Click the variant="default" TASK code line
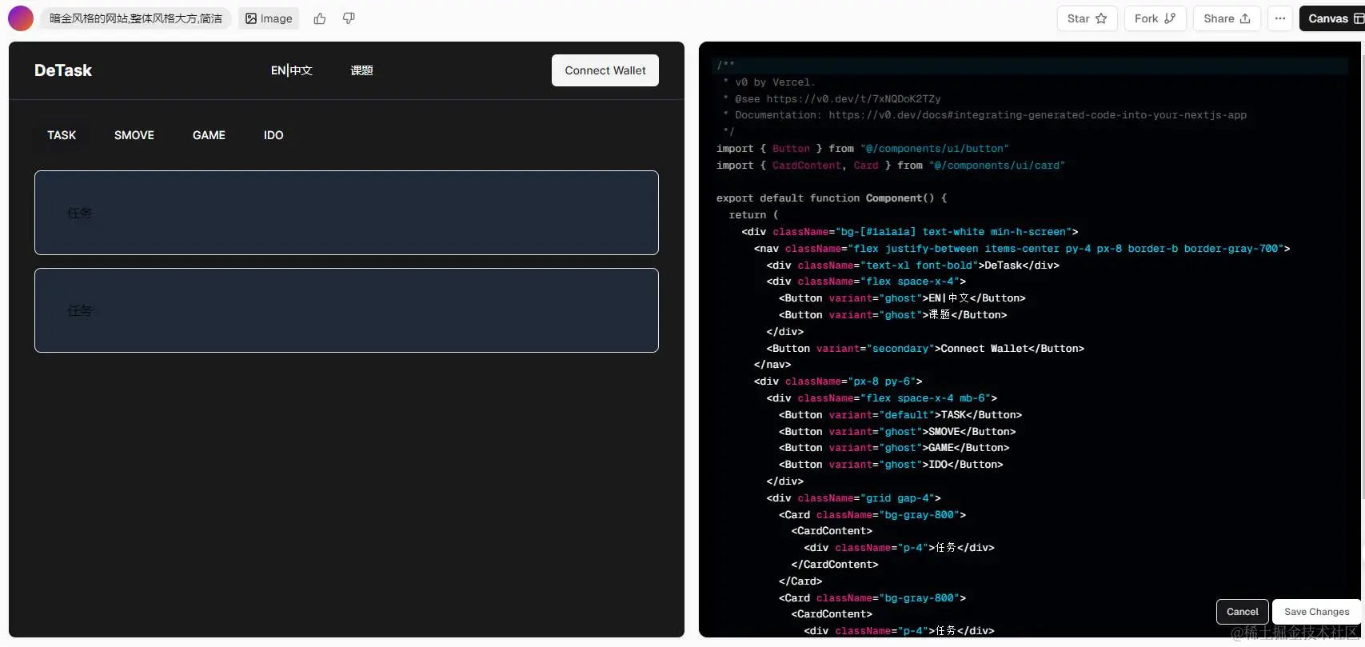Viewport: 1365px width, 647px height. [x=900, y=415]
